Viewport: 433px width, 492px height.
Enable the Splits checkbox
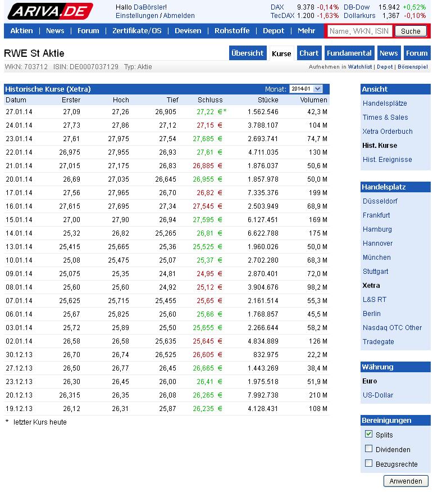pos(368,434)
